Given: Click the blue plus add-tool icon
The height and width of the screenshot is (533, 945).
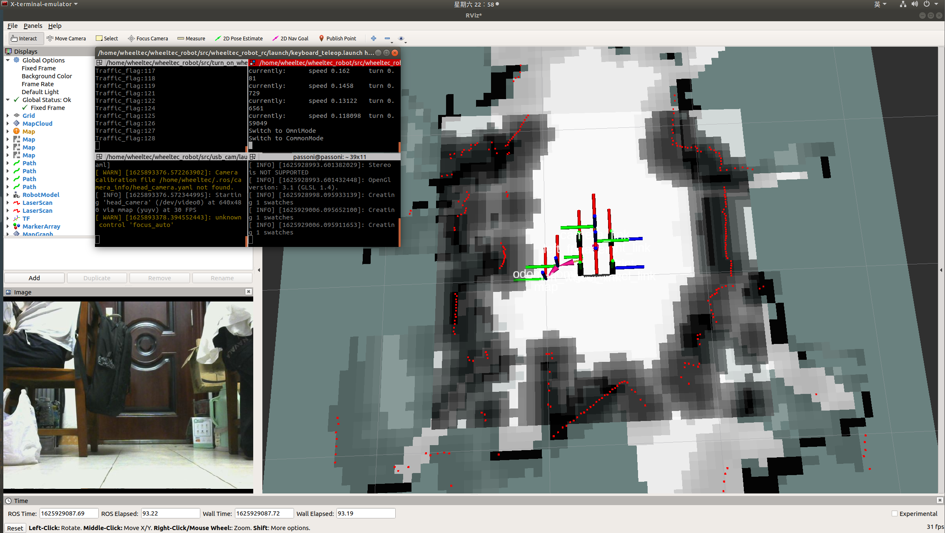Looking at the screenshot, I should [x=374, y=38].
